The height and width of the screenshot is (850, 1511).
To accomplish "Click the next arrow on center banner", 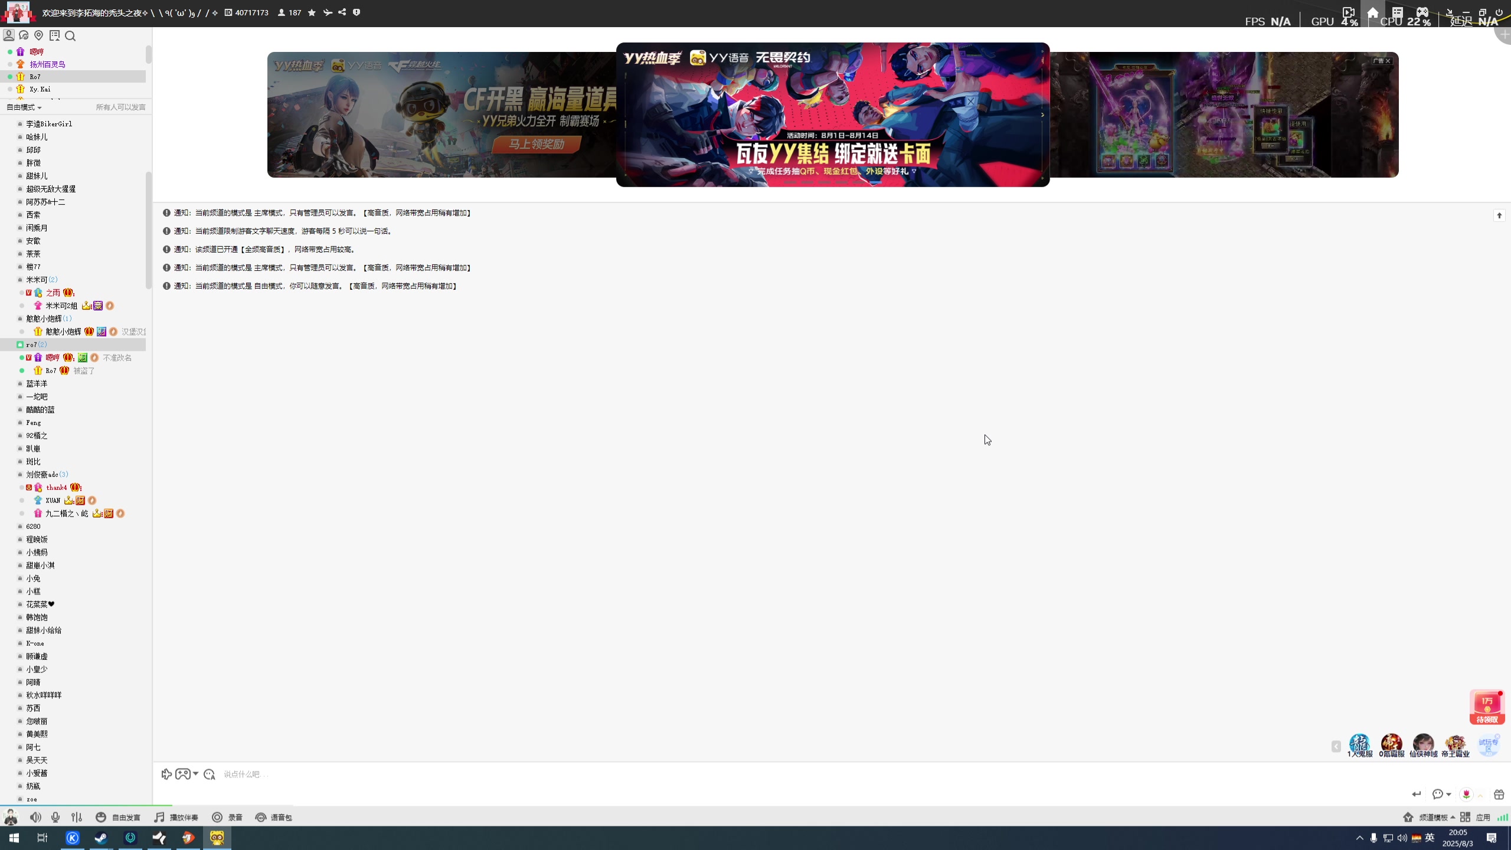I will click(x=1042, y=115).
